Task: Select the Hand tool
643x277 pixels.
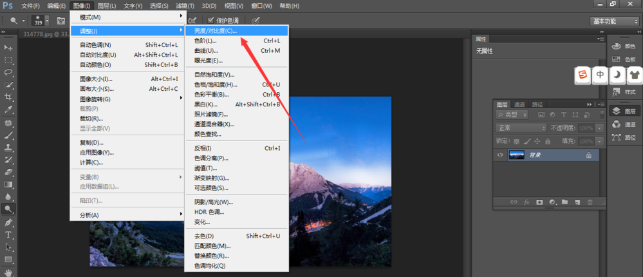Action: (8, 272)
